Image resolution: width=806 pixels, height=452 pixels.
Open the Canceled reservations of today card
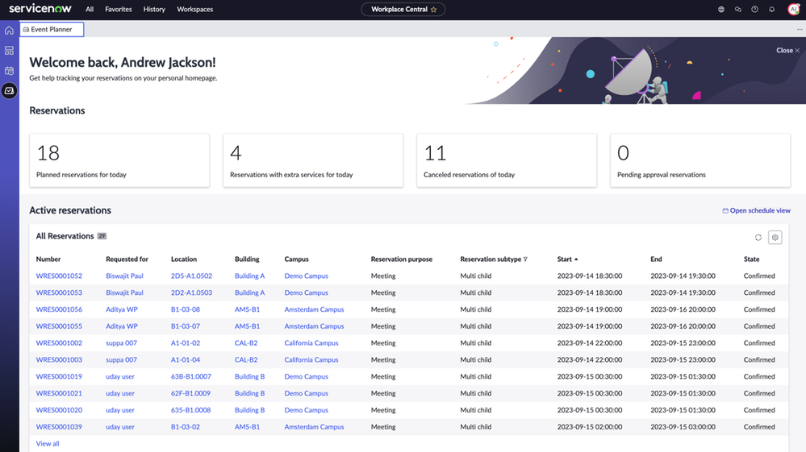(507, 160)
